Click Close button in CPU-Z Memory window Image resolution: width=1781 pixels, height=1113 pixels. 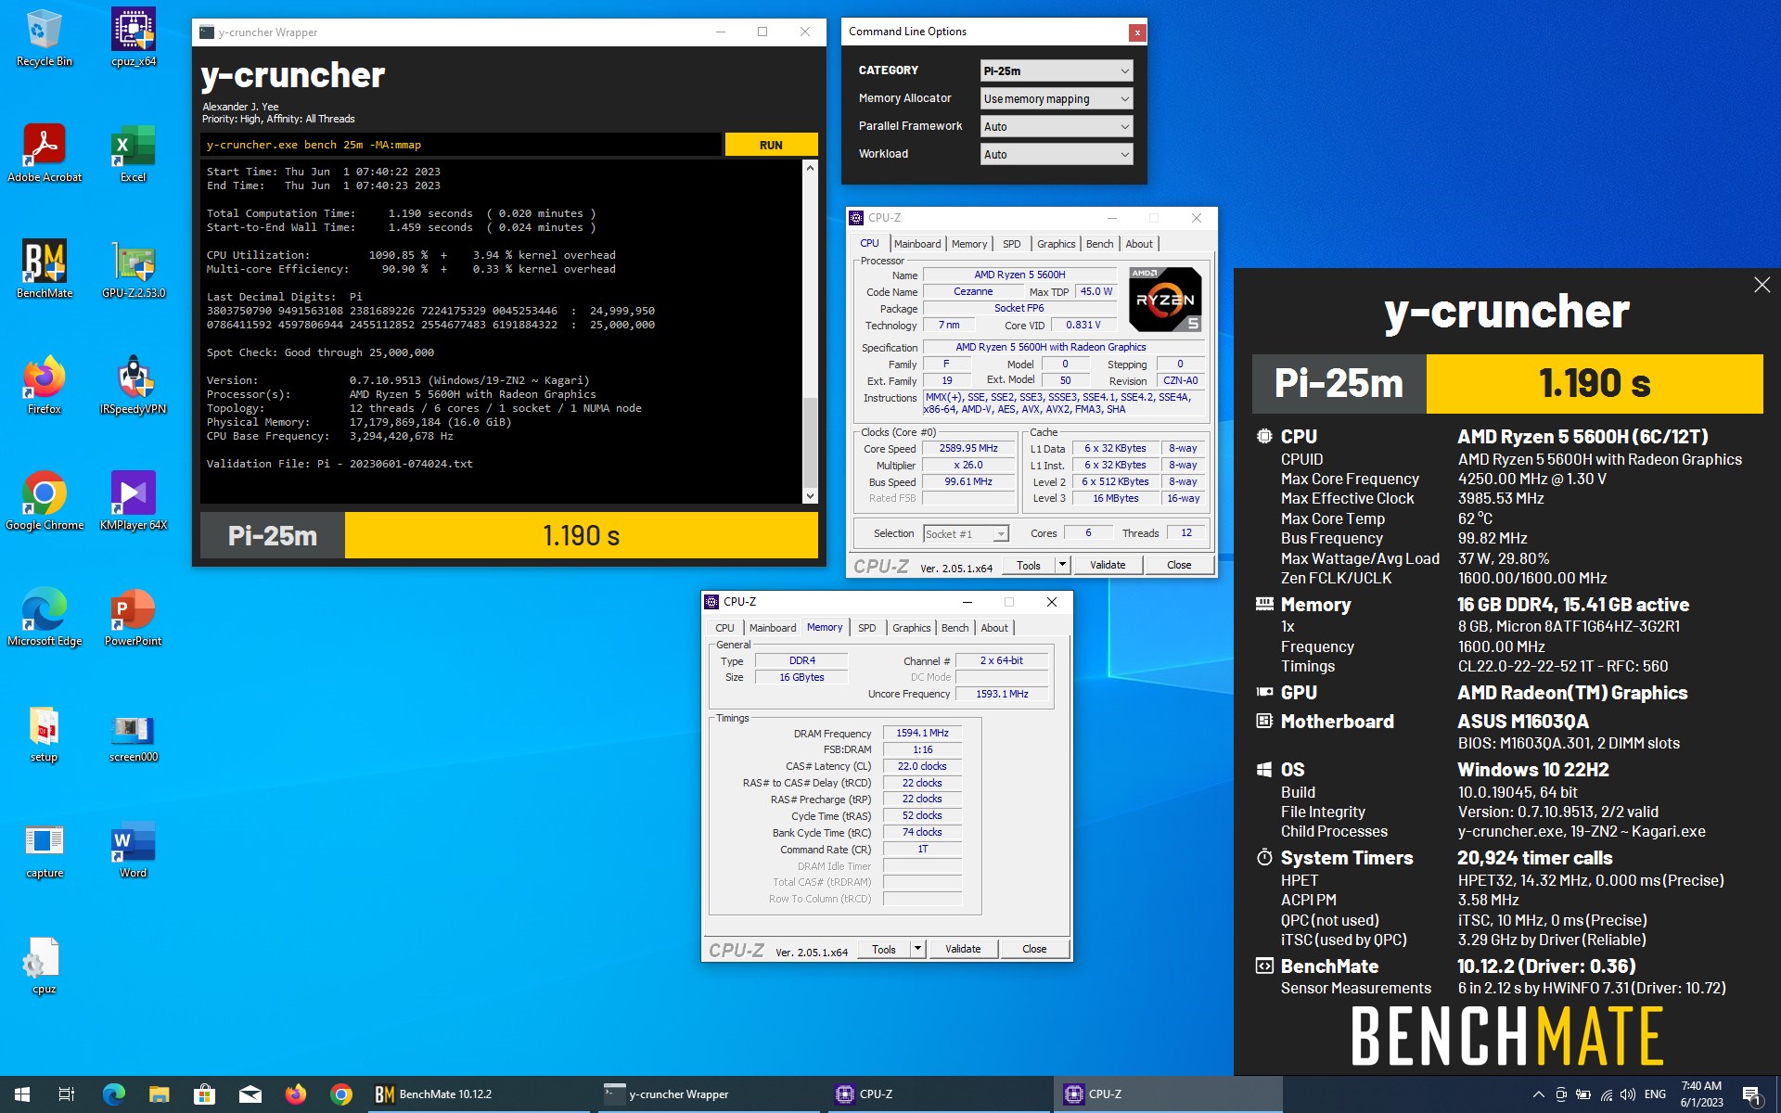coord(1034,949)
